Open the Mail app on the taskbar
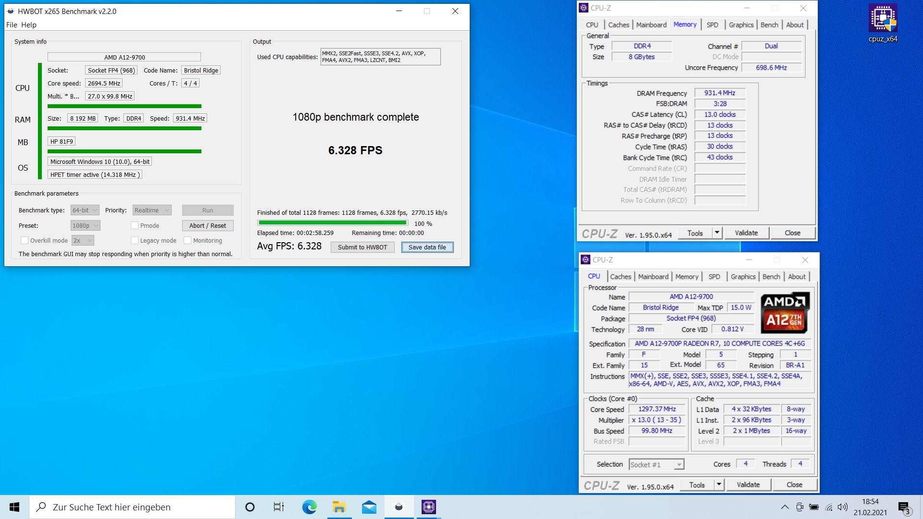This screenshot has width=923, height=519. (369, 507)
